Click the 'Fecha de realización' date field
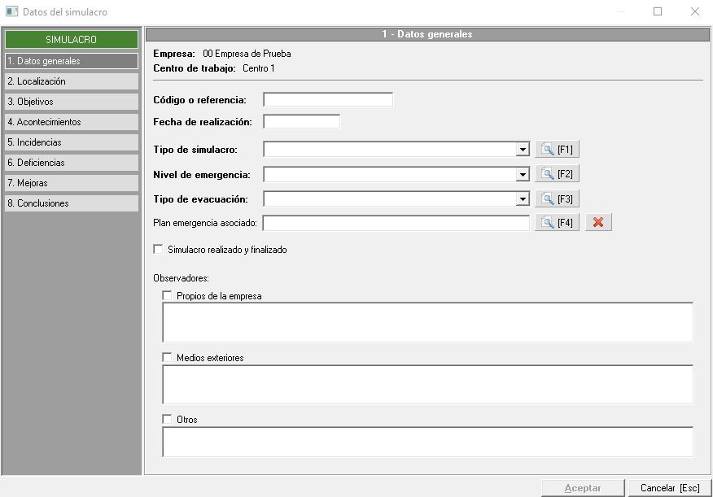 pos(301,122)
